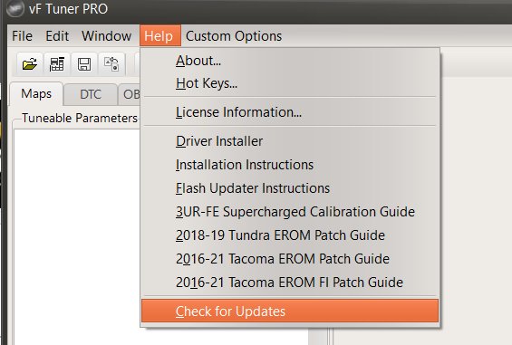Click the save floppy disk icon
The width and height of the screenshot is (512, 345).
(x=84, y=64)
